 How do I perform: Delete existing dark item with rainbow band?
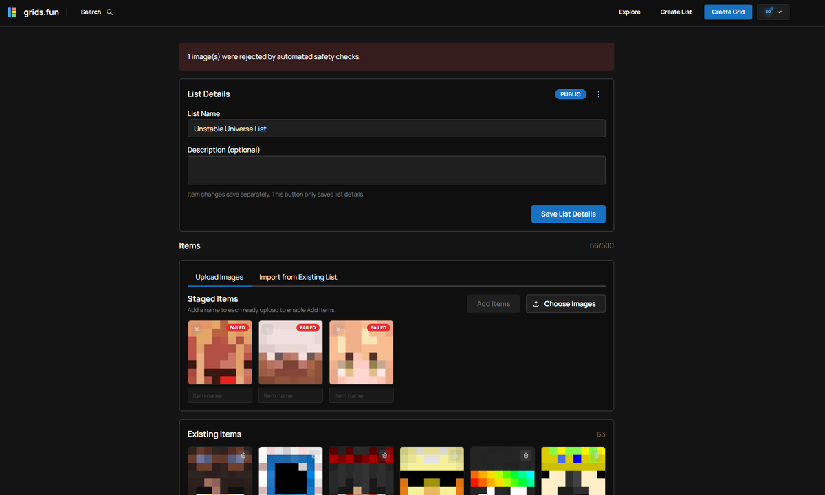(526, 455)
